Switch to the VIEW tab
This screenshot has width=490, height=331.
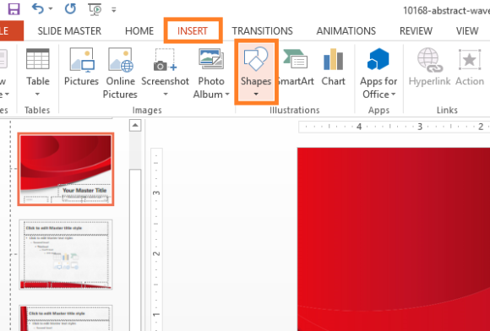[x=467, y=31]
